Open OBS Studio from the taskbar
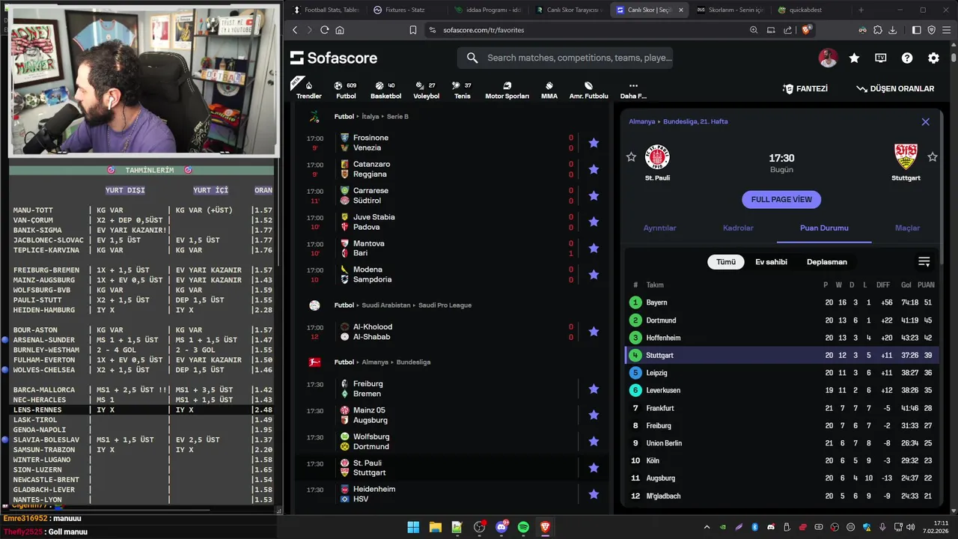 coord(479,527)
